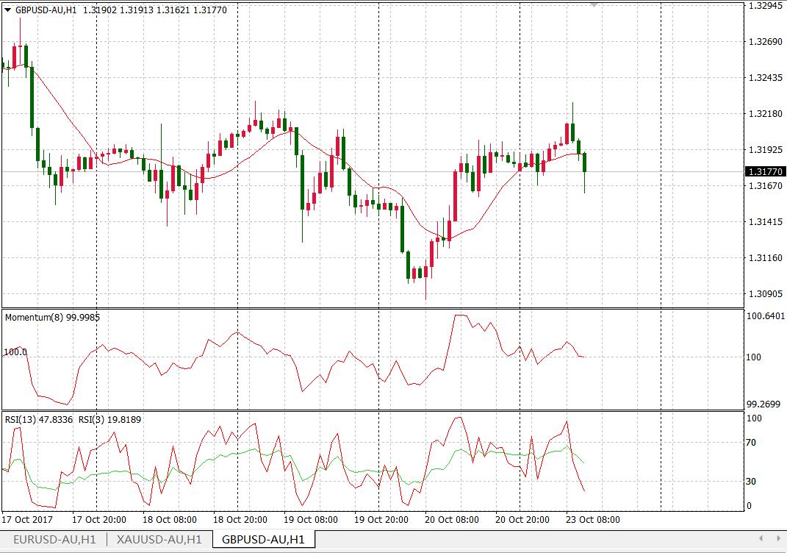
Task: Click the 70 level on the RSI scale
Action: (x=751, y=443)
